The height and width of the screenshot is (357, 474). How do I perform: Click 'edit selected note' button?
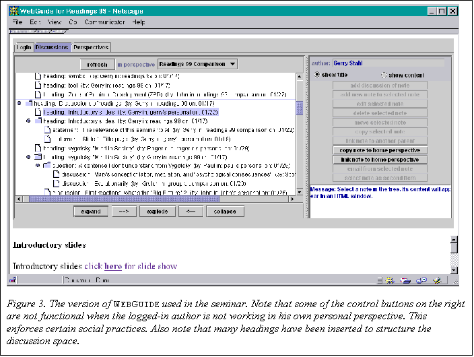(x=380, y=104)
